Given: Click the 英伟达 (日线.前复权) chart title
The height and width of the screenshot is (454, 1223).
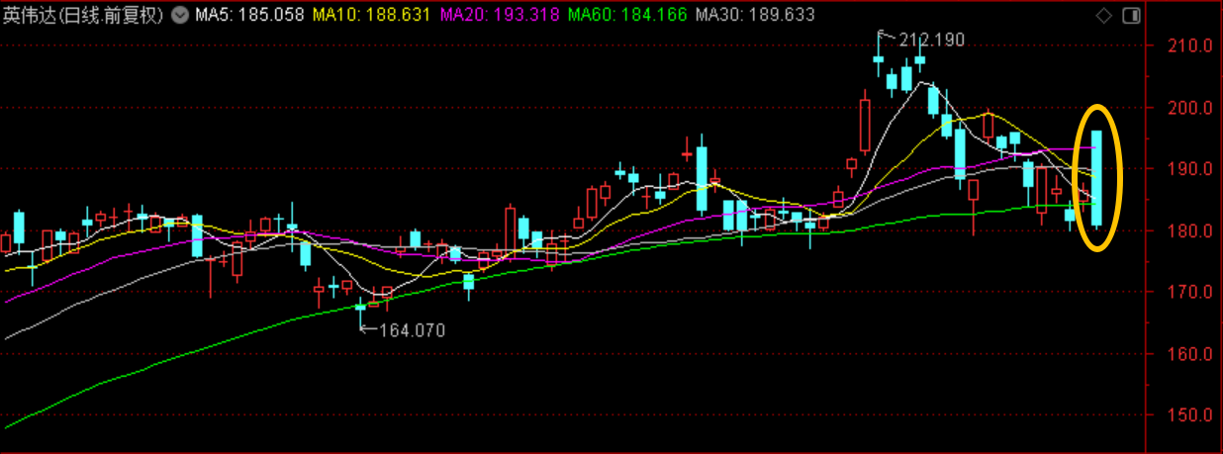Looking at the screenshot, I should tap(83, 16).
